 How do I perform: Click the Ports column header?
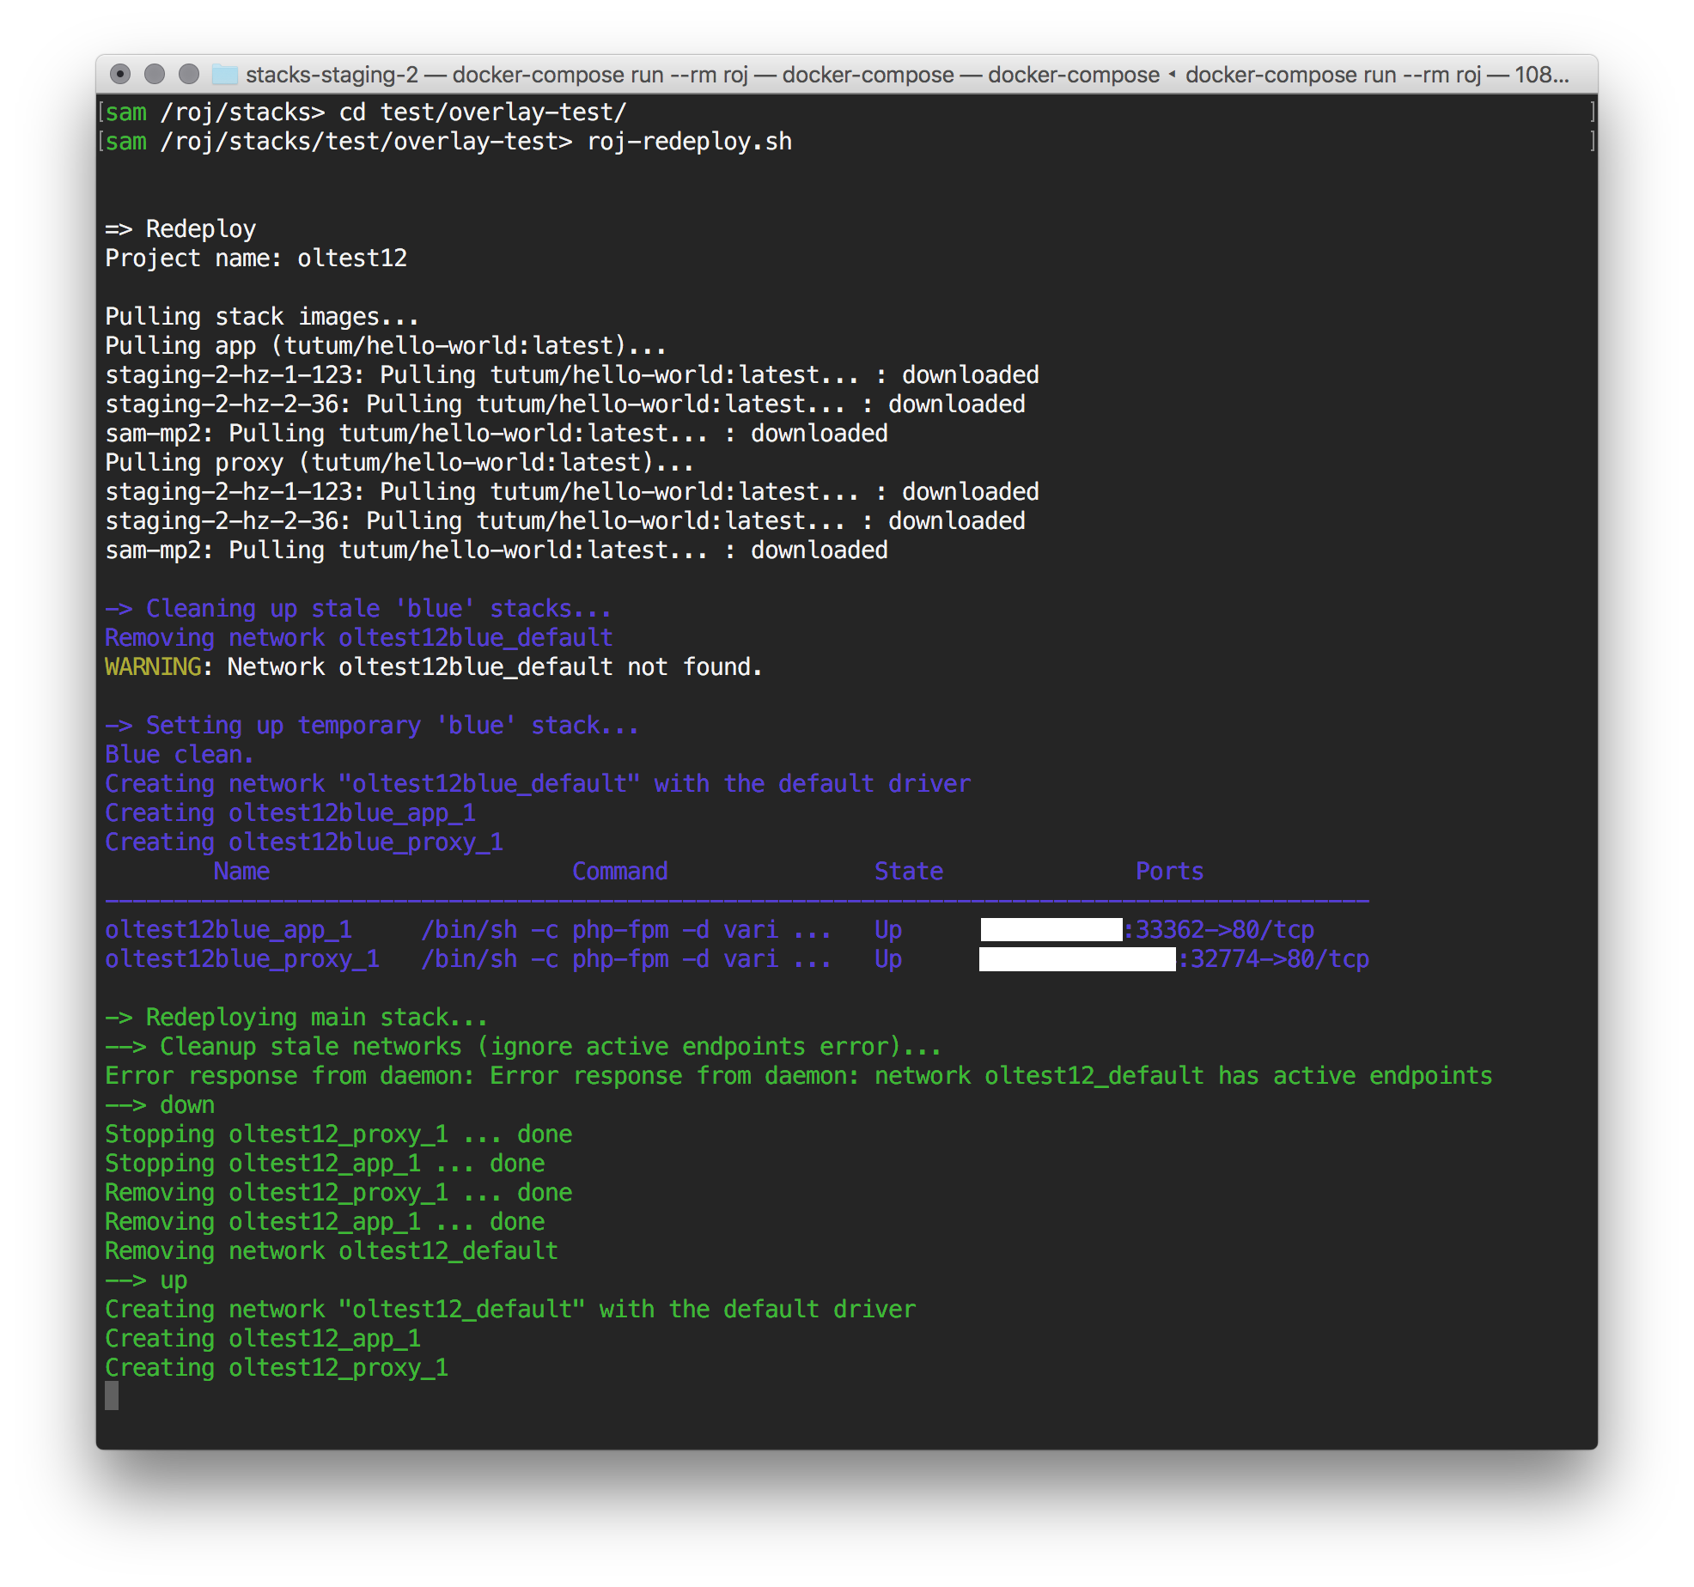point(1169,872)
